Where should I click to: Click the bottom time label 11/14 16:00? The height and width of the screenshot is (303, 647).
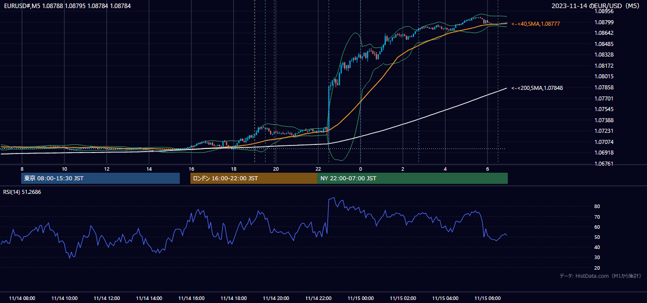[x=191, y=298]
